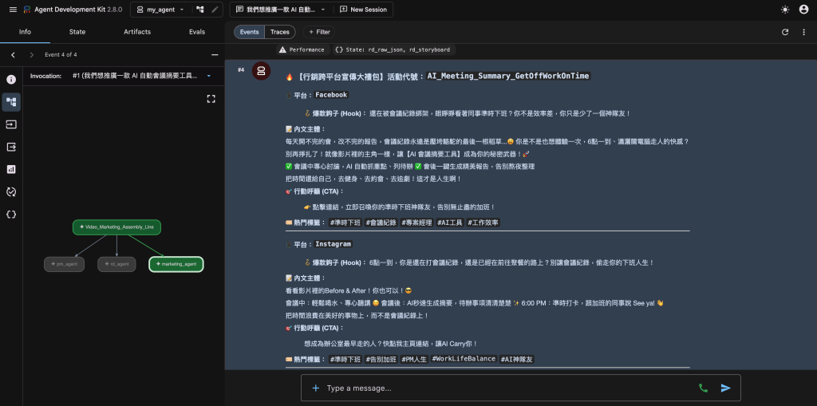
Task: Click the #工作效率 hashtag
Action: coord(483,223)
